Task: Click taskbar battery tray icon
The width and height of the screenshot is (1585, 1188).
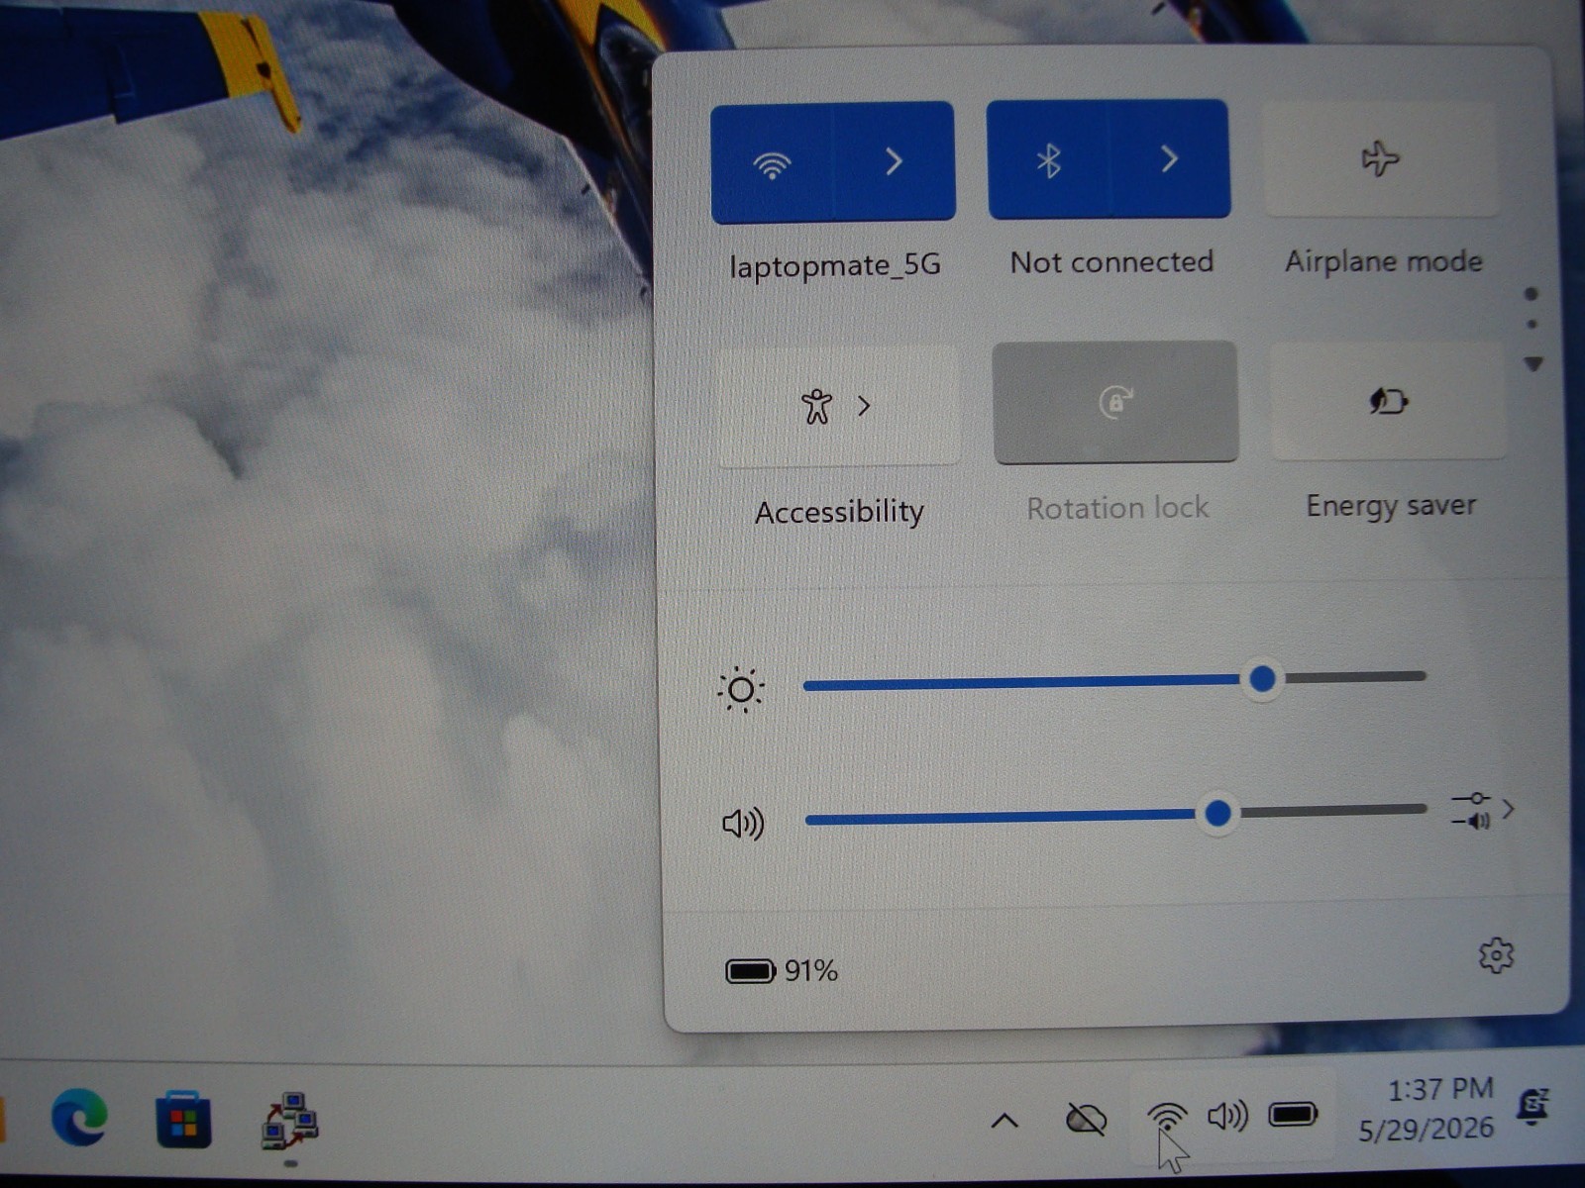Action: click(x=1293, y=1115)
